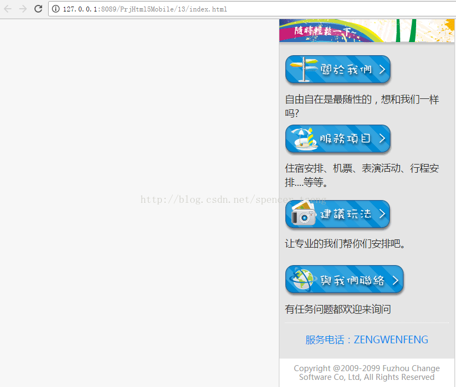Viewport: 456px width, 387px height.
Task: Click the text 住宿安排、机票、表演活动
Action: (x=343, y=168)
